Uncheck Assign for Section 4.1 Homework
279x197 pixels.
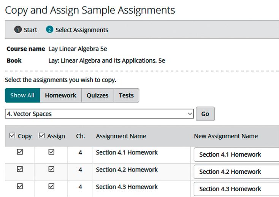coord(51,152)
